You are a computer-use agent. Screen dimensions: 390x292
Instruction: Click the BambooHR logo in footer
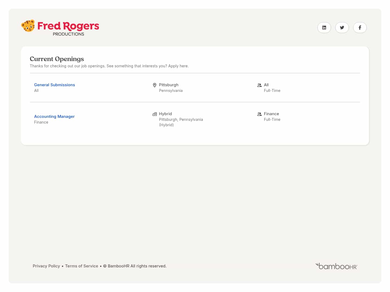(x=336, y=266)
